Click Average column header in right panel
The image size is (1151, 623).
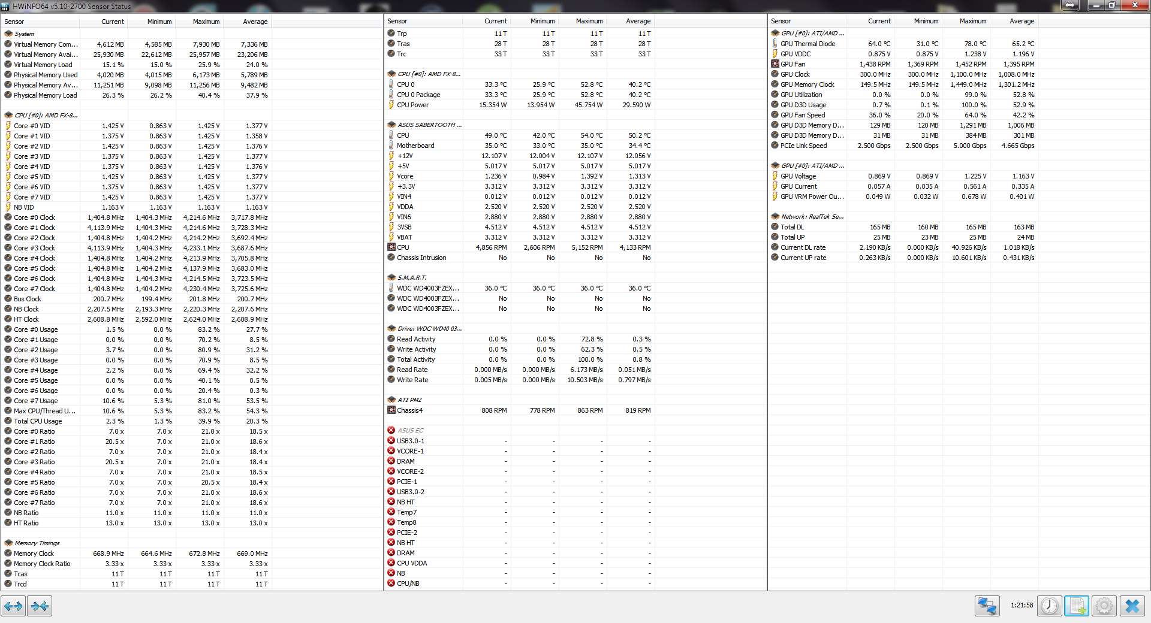1022,21
